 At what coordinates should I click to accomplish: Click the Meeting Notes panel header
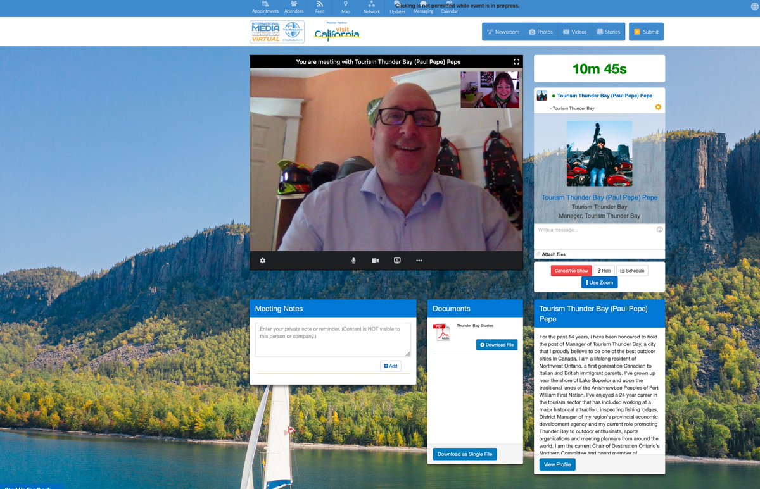pos(333,309)
